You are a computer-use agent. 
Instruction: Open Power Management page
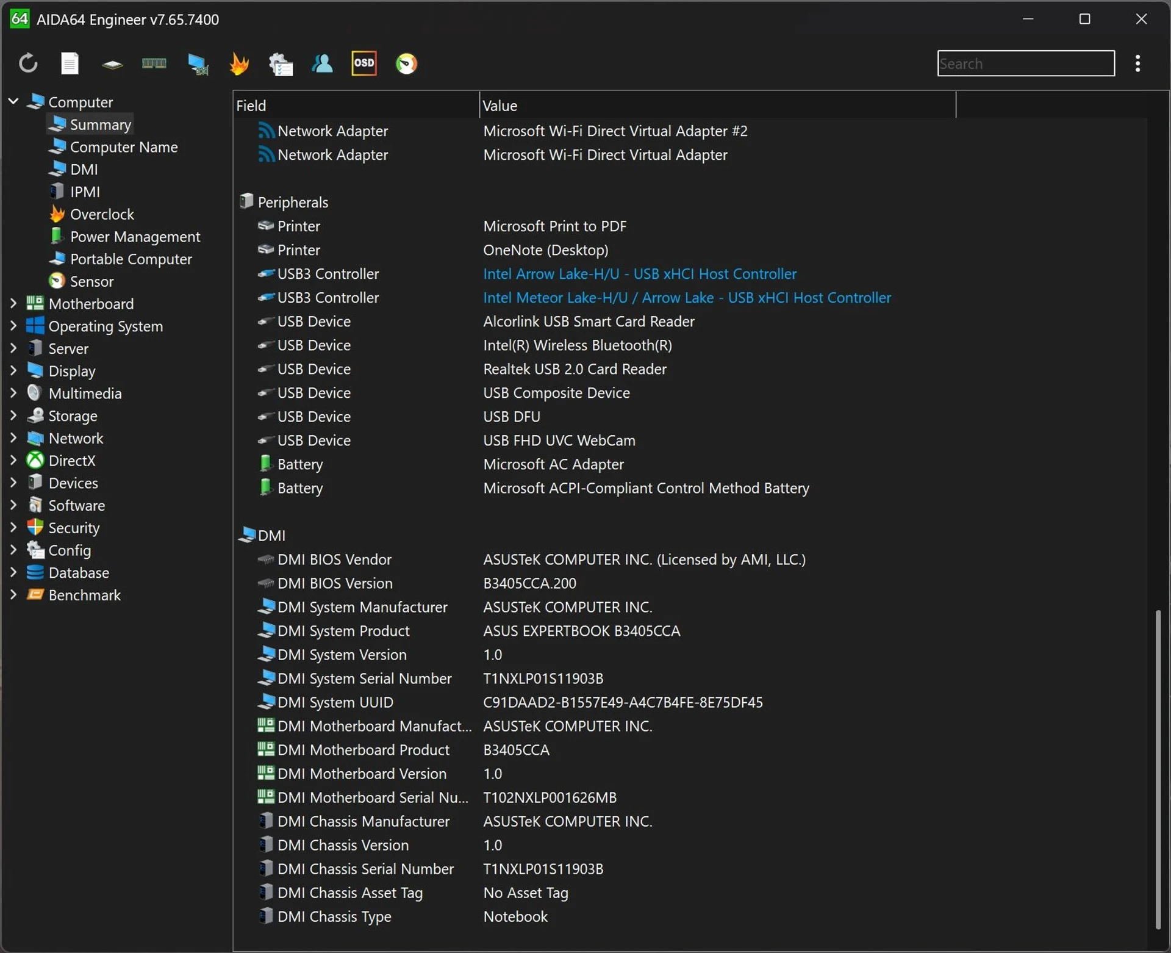pyautogui.click(x=125, y=237)
